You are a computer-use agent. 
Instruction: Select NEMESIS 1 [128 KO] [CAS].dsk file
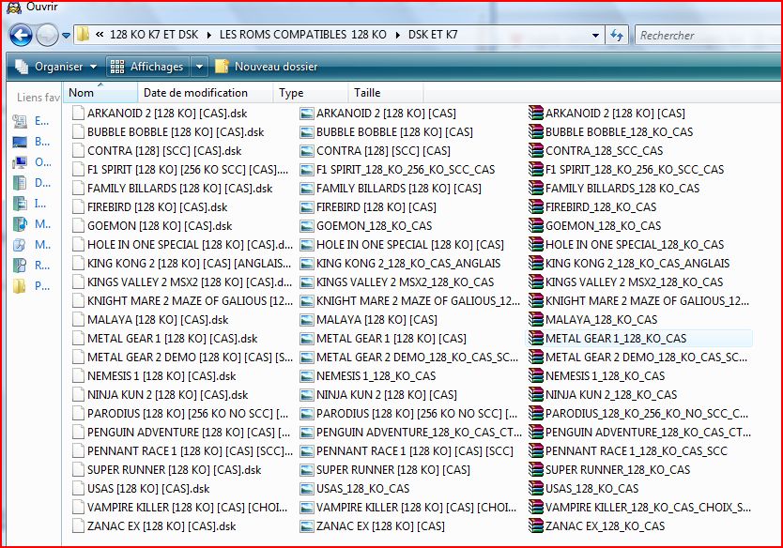[x=154, y=376]
